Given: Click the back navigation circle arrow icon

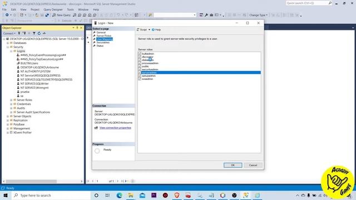Looking at the screenshot, I should [7, 15].
